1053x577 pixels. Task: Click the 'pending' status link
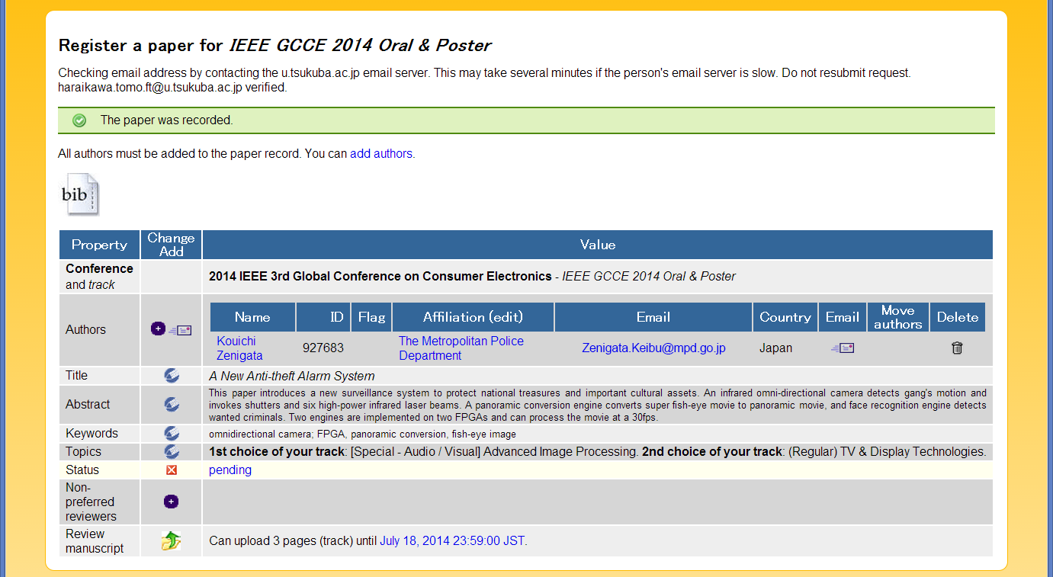click(230, 470)
